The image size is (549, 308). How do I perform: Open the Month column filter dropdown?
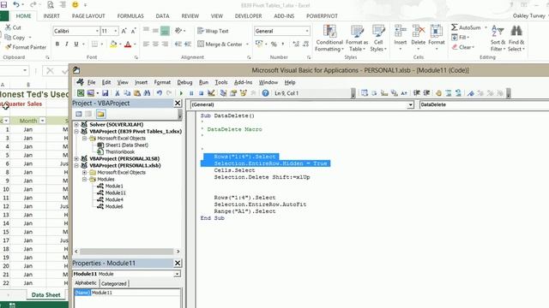pyautogui.click(x=42, y=121)
